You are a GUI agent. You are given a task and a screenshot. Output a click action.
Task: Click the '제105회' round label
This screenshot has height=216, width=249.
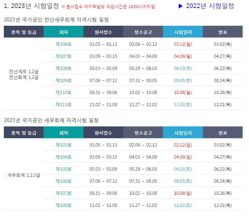pos(63,169)
